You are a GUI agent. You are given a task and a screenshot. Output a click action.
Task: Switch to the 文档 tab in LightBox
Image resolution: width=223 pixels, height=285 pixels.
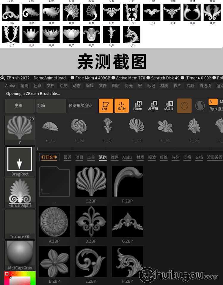[199, 157]
